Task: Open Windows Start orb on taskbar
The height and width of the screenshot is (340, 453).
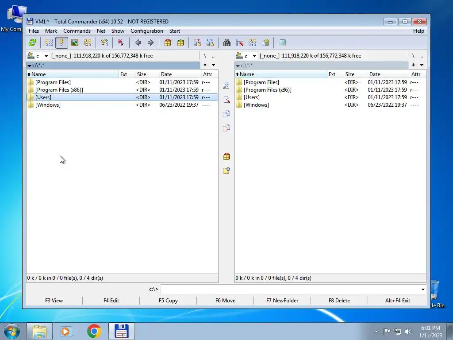Action: click(12, 331)
